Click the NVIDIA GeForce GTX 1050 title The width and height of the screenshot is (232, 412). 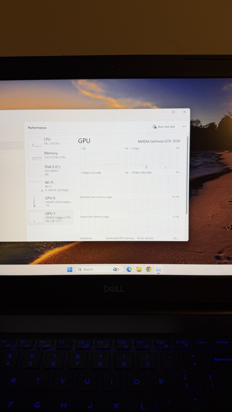(159, 141)
